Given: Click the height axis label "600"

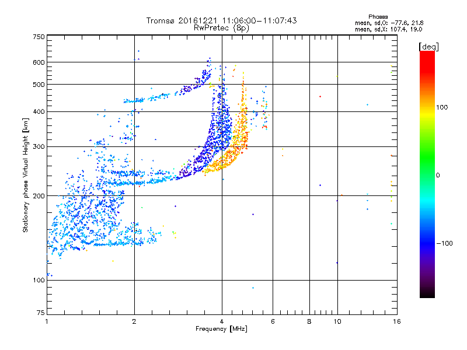Looking at the screenshot, I should click(x=39, y=62).
